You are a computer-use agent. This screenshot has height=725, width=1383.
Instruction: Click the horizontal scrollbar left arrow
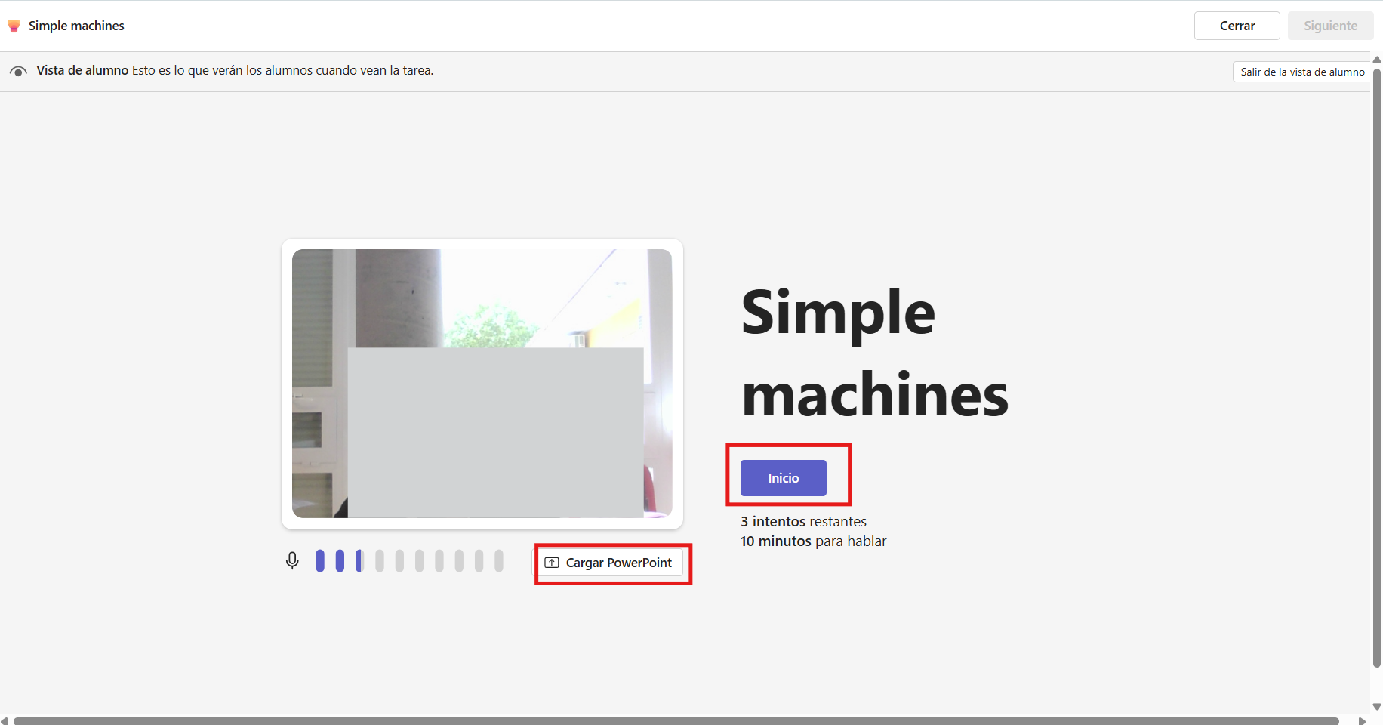point(5,720)
